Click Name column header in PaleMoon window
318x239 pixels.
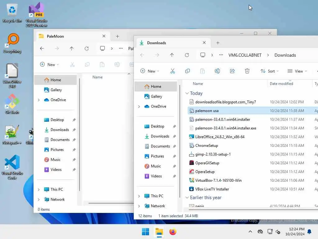pyautogui.click(x=98, y=77)
